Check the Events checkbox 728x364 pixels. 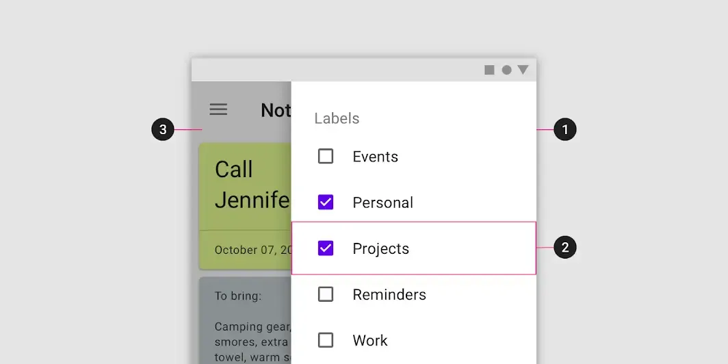tap(326, 157)
